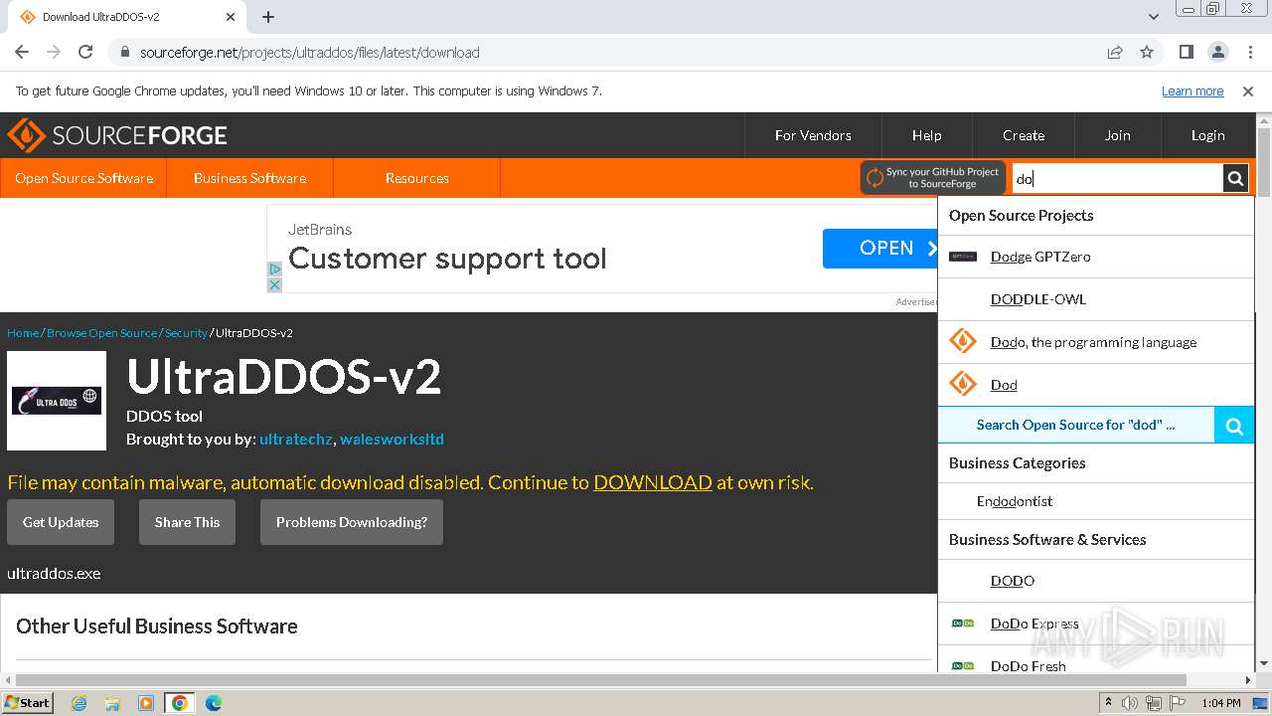This screenshot has height=716, width=1272.
Task: Click the browser forward arrow
Action: 54,52
